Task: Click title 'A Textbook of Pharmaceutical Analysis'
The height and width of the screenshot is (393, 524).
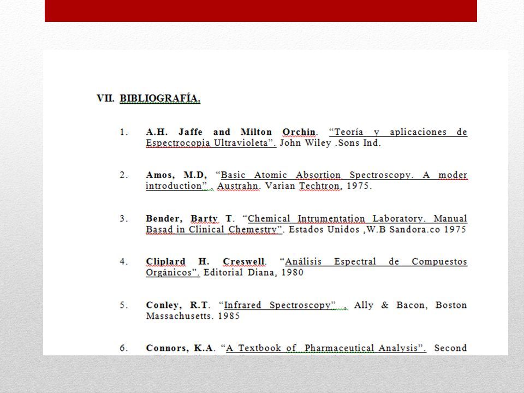Action: click(322, 348)
